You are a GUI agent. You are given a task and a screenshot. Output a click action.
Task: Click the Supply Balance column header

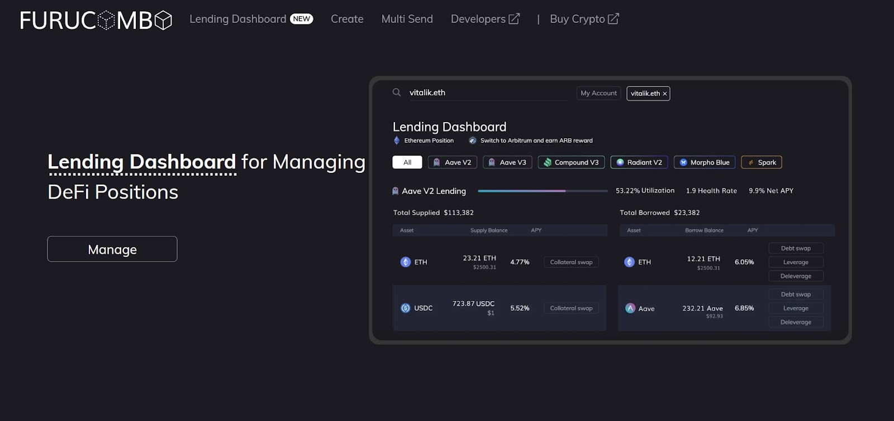click(489, 230)
